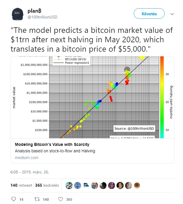Open the fourth liker avatar showing two people

[x=95, y=185]
